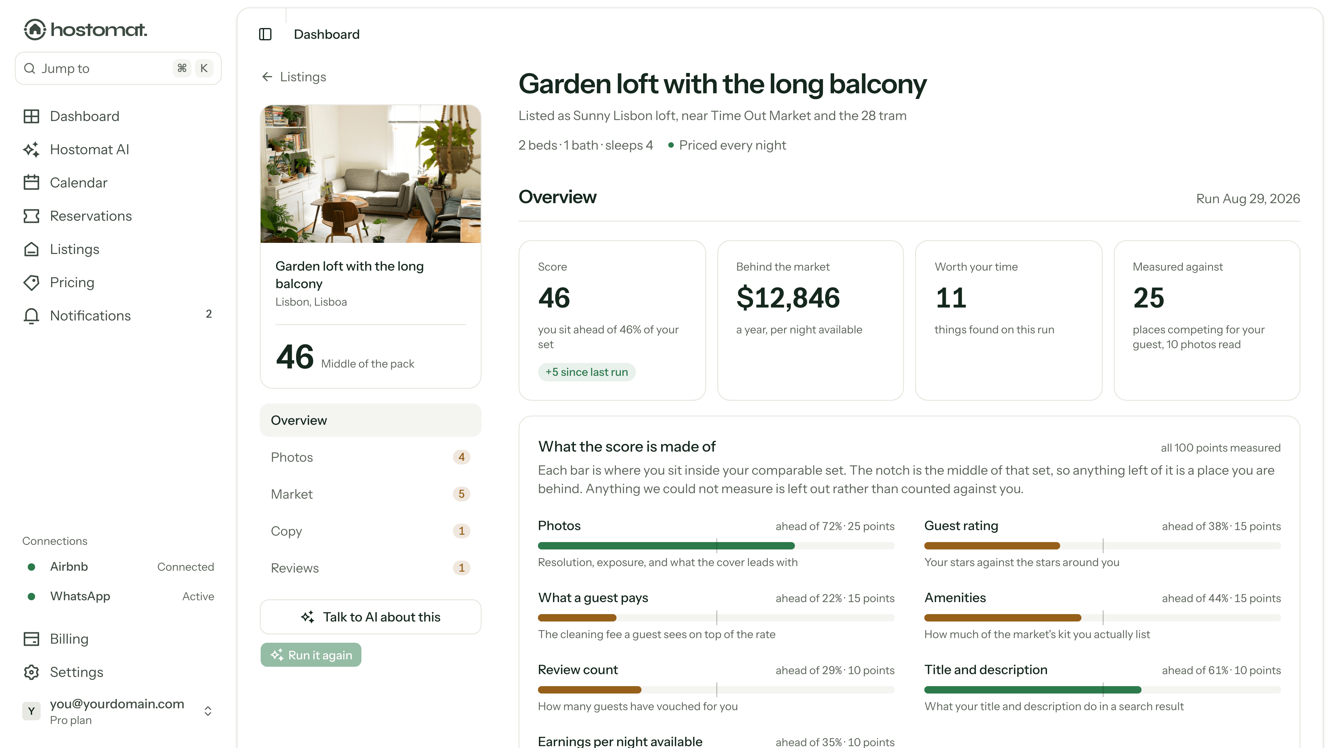Click the Pricing tag icon
Screen dimensions: 1331x748
pyautogui.click(x=31, y=282)
